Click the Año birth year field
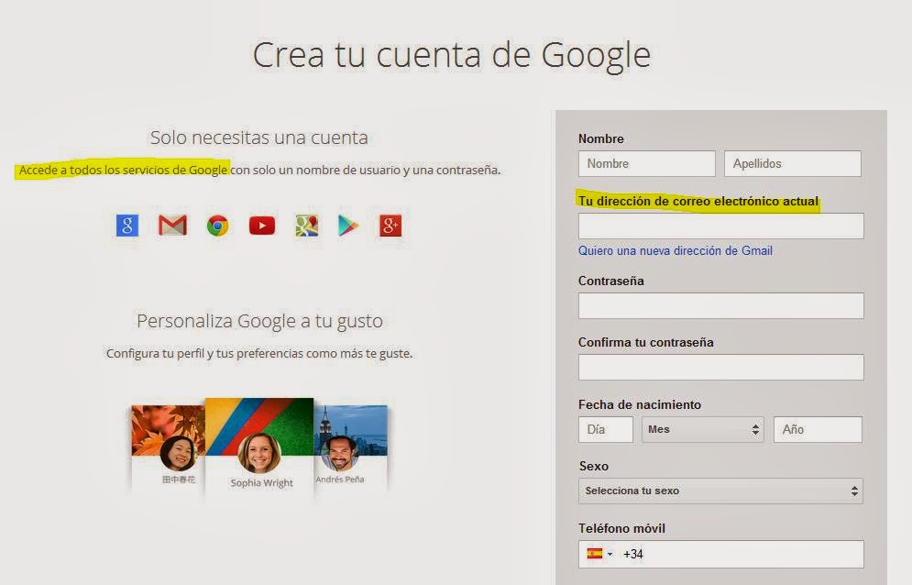Image resolution: width=912 pixels, height=585 pixels. tap(818, 430)
